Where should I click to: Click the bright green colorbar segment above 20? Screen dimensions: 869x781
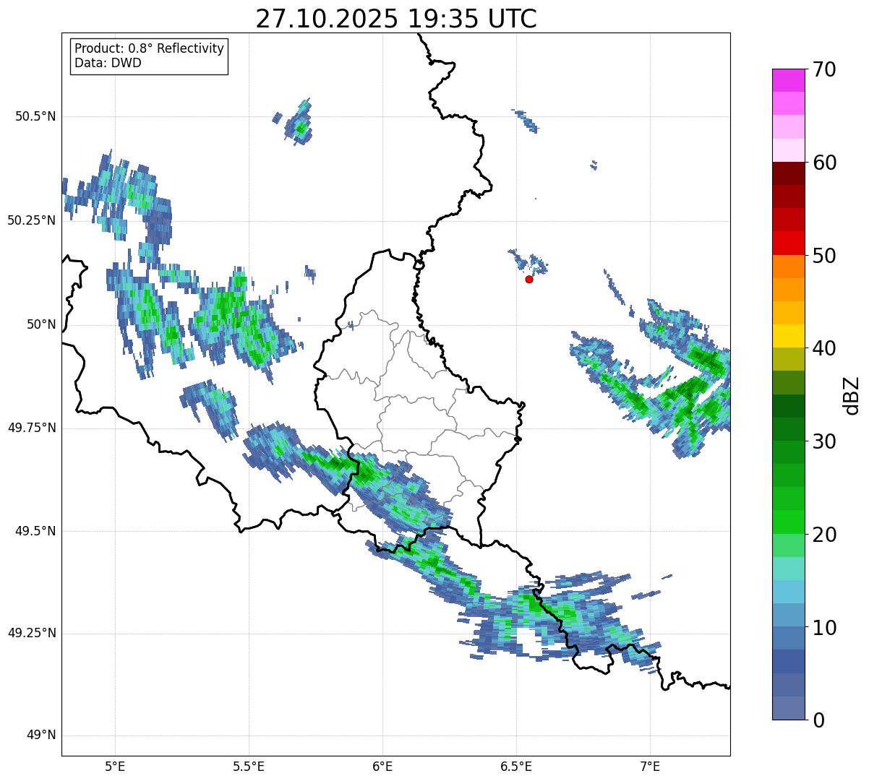pyautogui.click(x=788, y=522)
